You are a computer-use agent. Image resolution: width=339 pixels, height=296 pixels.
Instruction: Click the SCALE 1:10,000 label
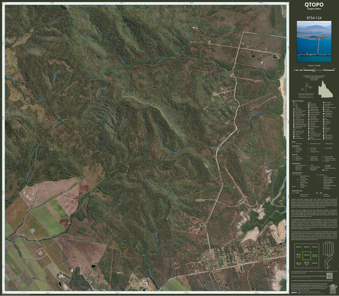click(314, 66)
